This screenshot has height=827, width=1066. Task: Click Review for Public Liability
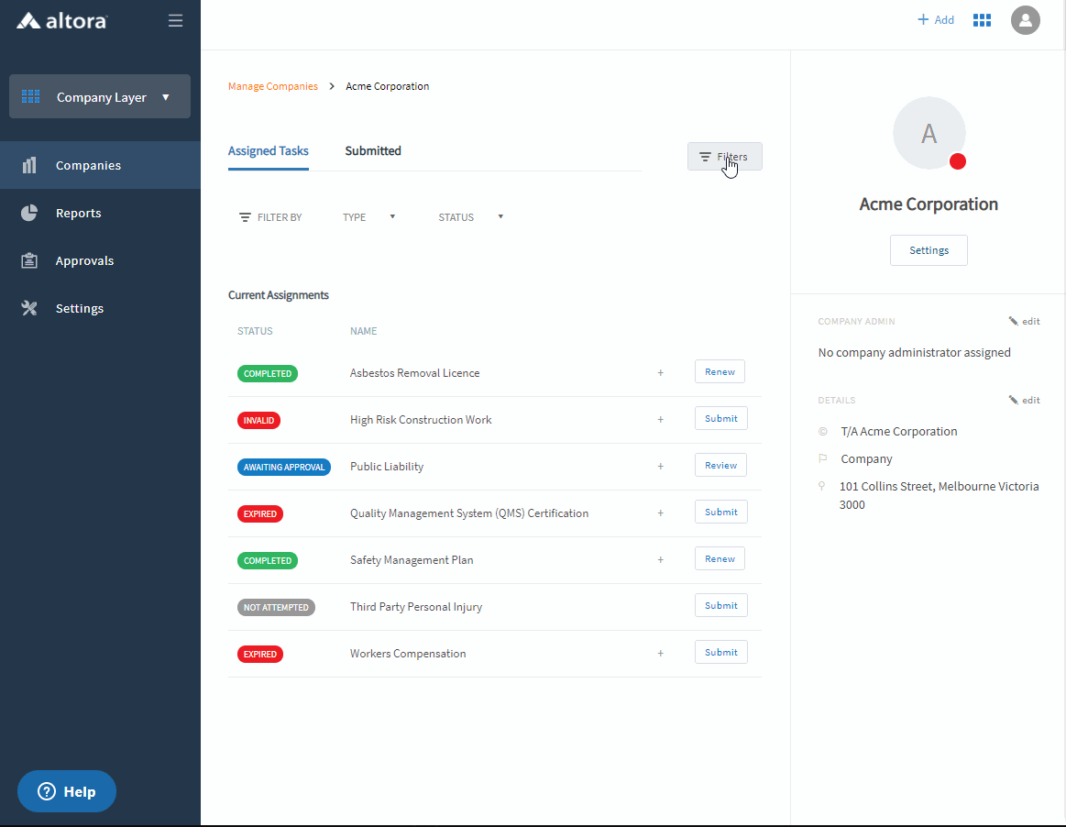720,466
